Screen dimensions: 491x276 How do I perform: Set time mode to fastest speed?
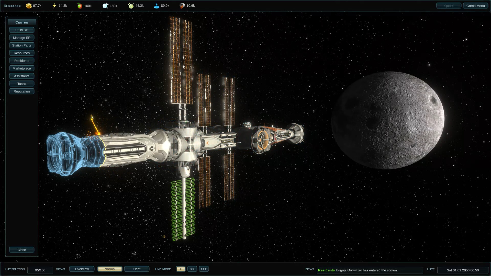(x=204, y=269)
